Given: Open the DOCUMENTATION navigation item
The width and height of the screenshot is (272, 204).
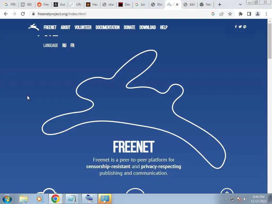Looking at the screenshot, I should coord(108,27).
